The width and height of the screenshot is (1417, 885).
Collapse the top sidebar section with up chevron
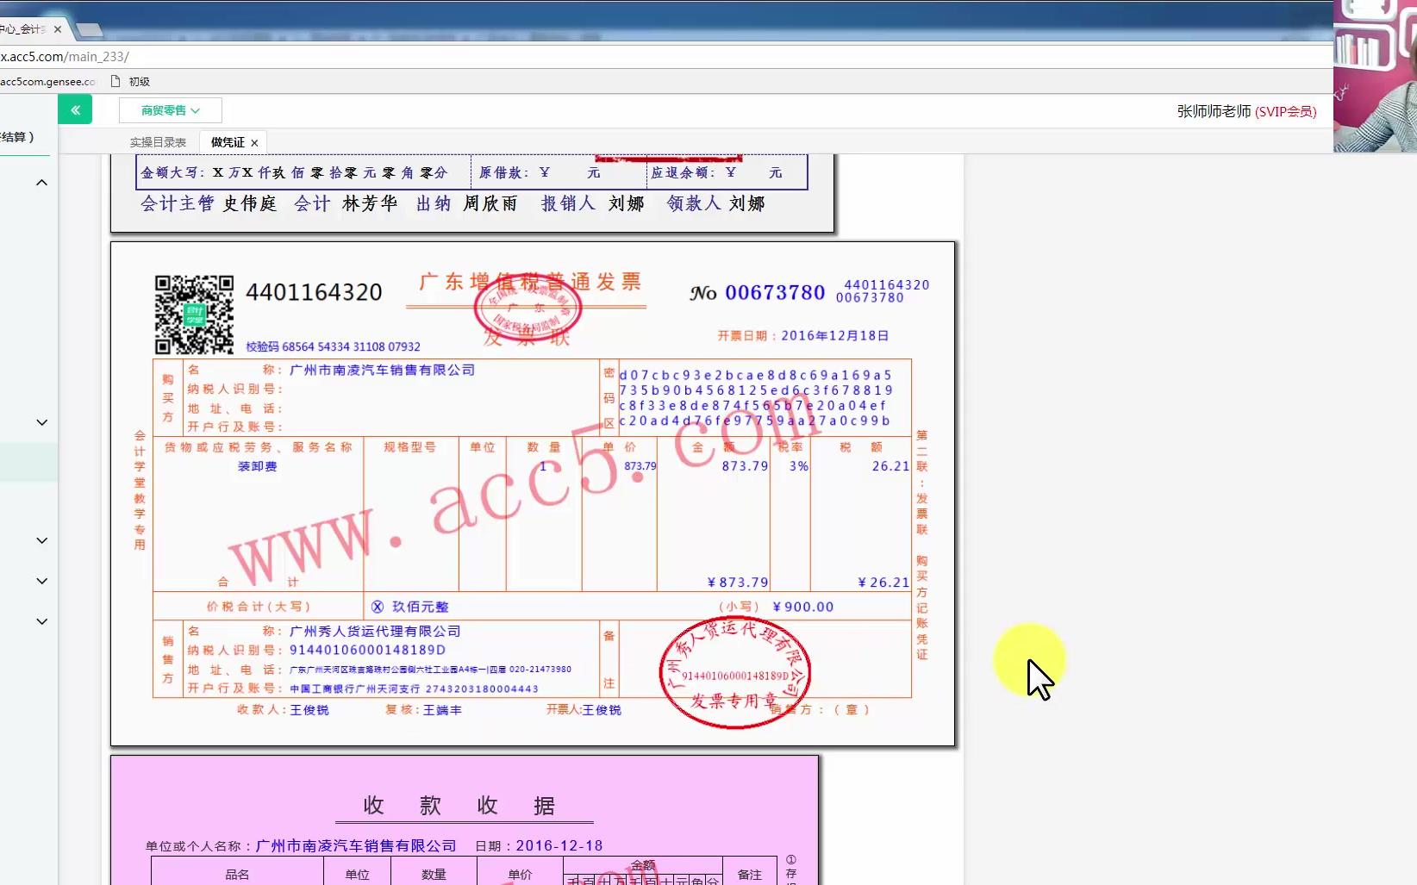(41, 182)
